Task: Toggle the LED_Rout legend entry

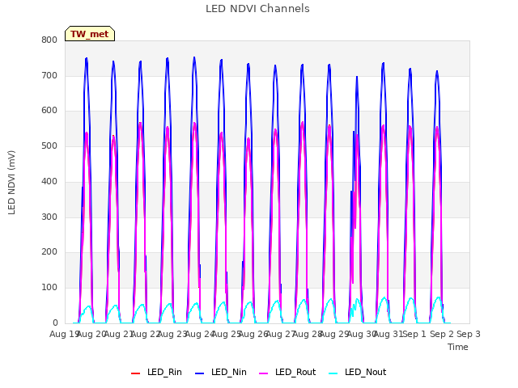Action: click(287, 373)
